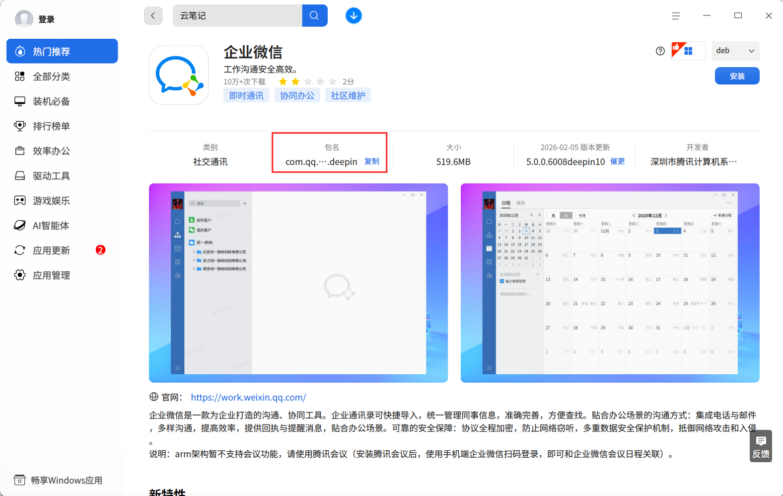This screenshot has width=783, height=496.
Task: Click the 10万+次下载 download count
Action: (x=244, y=82)
